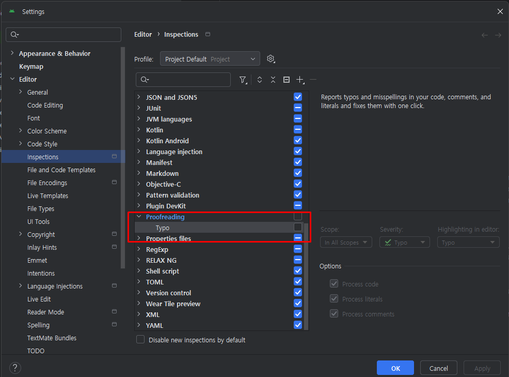
Task: Toggle the Process code option checkbox
Action: (x=334, y=283)
